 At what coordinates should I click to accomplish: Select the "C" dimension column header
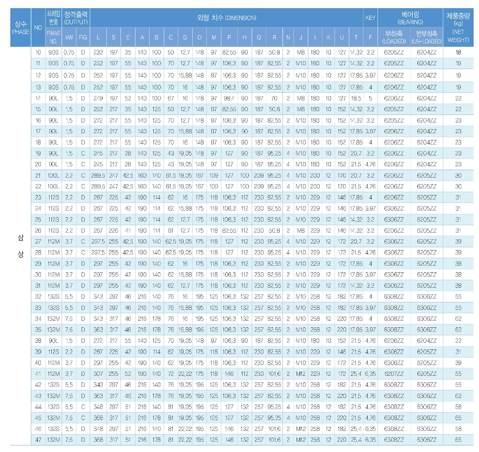[x=171, y=37]
